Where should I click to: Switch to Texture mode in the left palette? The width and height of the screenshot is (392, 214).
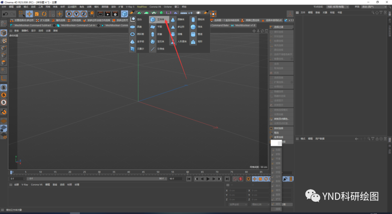pos(4,41)
